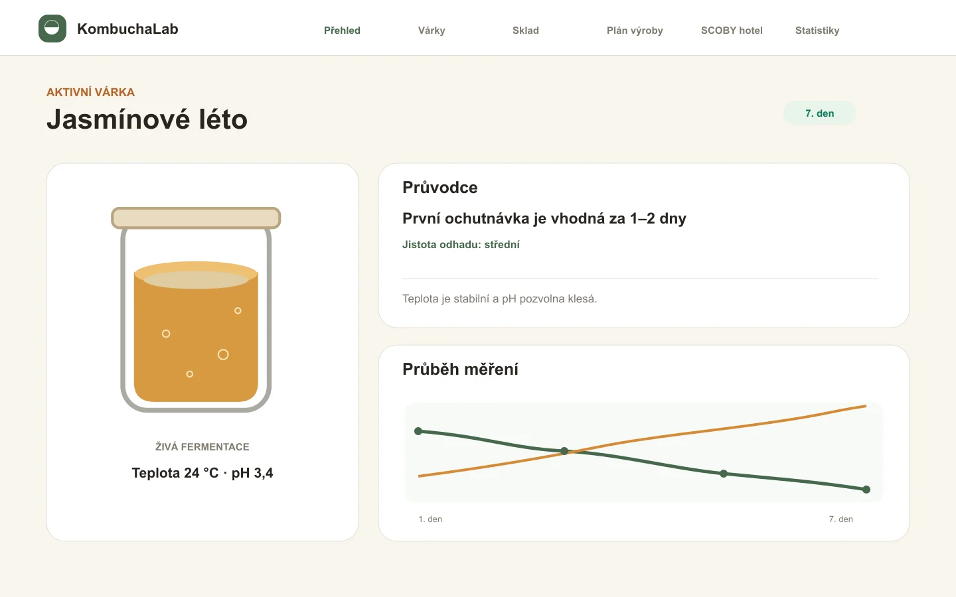
Task: Select the green point where lines cross
Action: pos(564,451)
